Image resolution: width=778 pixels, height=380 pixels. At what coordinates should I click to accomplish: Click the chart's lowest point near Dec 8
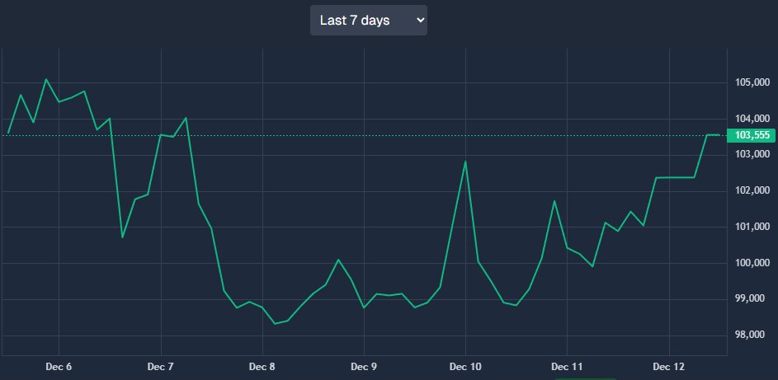275,323
